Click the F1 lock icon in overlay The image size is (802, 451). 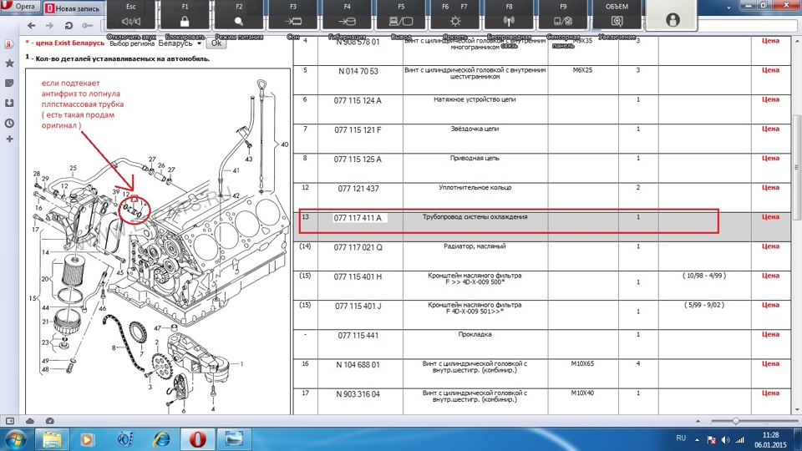click(x=185, y=20)
